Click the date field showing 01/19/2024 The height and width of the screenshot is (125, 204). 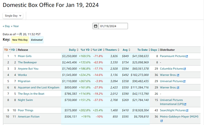click(113, 26)
